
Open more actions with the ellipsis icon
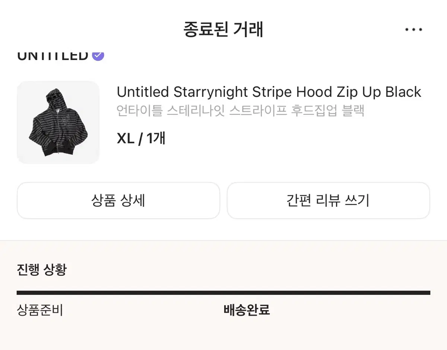tap(413, 29)
